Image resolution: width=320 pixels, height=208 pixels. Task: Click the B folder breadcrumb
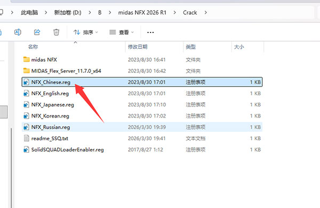100,13
